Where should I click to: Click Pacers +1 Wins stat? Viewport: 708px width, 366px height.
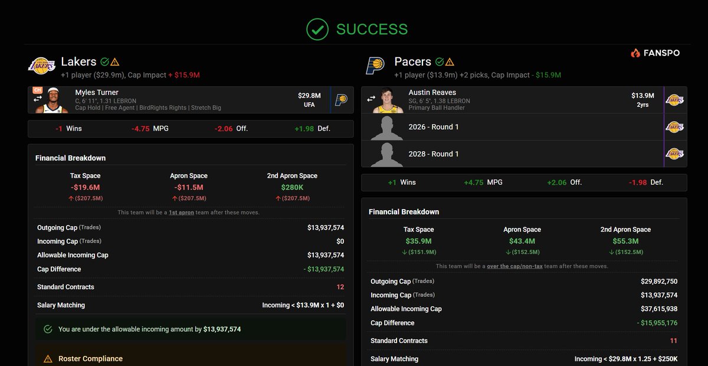pos(402,182)
